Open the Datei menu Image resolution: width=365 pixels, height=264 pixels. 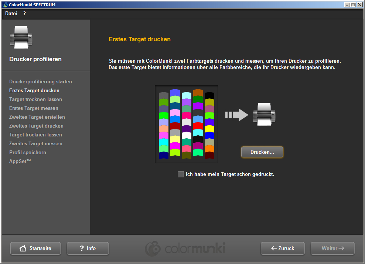11,14
